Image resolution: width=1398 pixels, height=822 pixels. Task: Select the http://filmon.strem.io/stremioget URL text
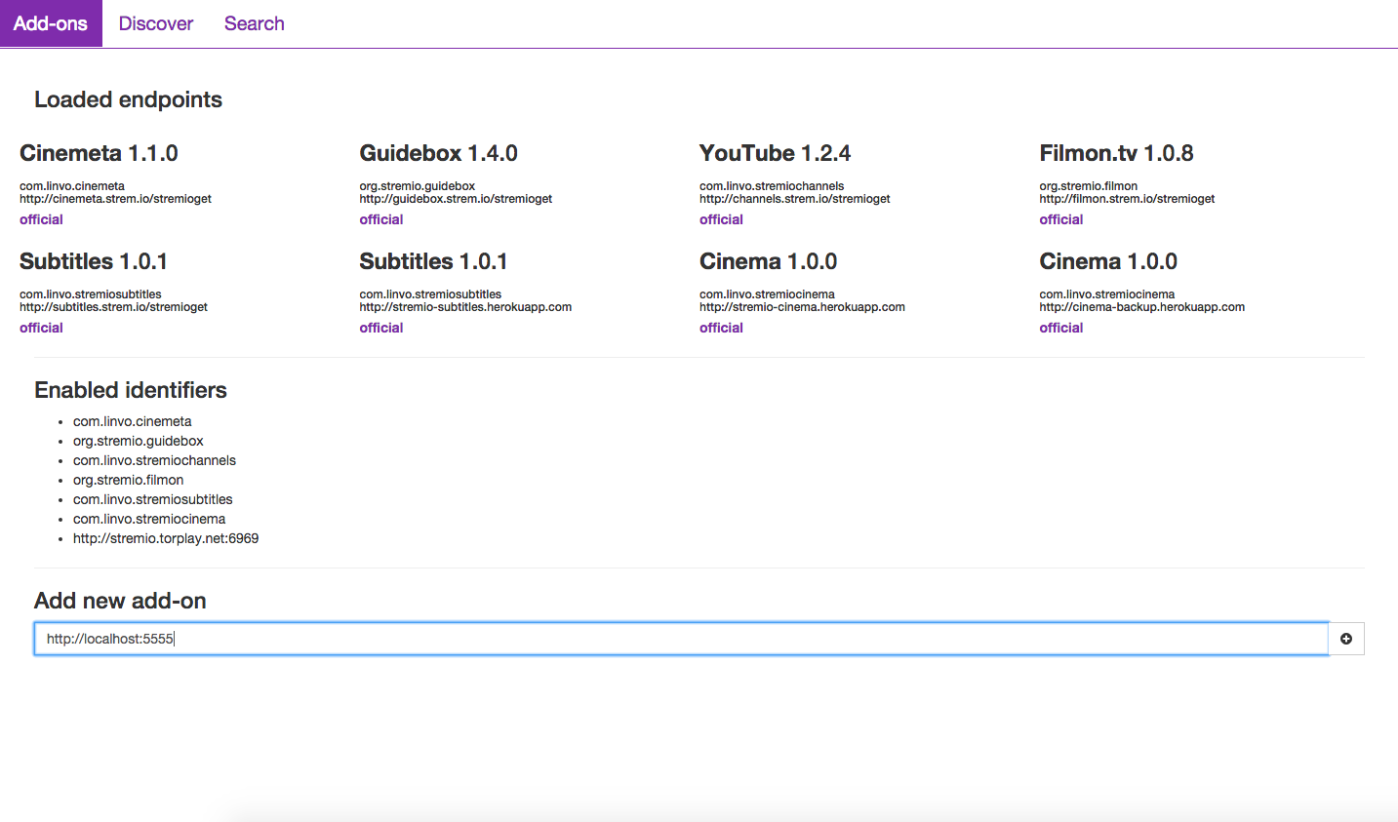tap(1127, 199)
